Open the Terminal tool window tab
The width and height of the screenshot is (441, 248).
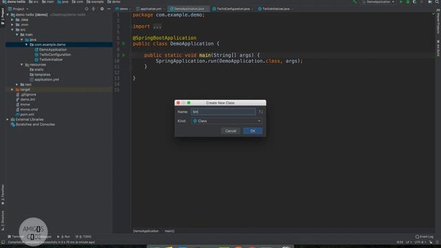pyautogui.click(x=16, y=237)
